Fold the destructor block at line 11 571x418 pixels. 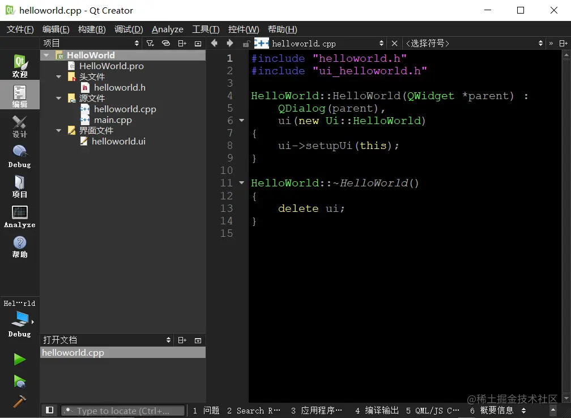(x=241, y=182)
